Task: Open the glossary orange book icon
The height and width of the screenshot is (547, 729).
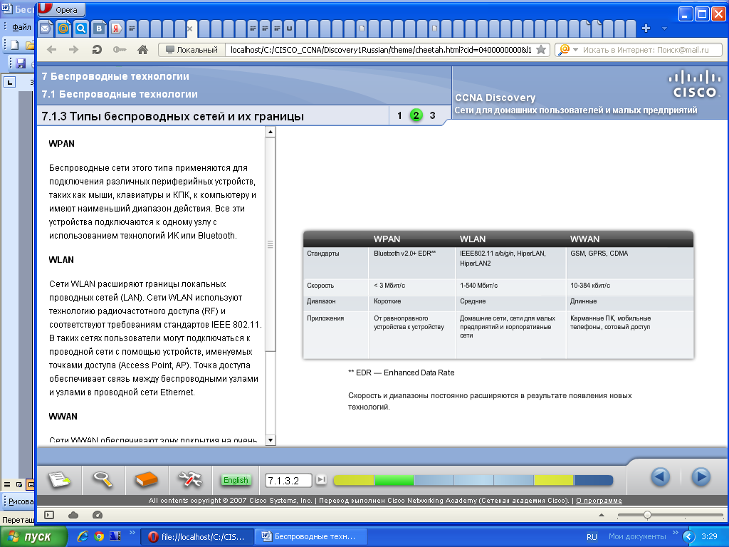Action: pos(147,479)
